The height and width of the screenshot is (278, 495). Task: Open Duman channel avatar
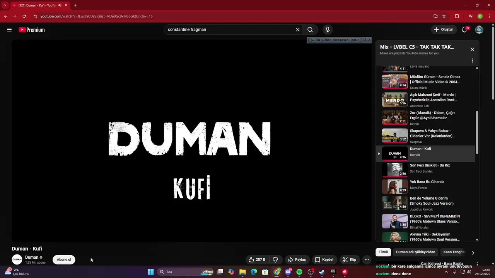[17, 259]
